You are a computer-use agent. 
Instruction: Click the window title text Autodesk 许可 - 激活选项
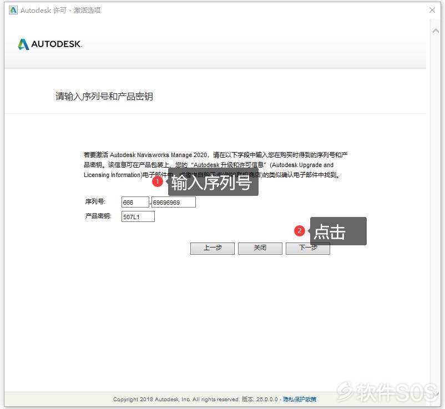(x=60, y=11)
